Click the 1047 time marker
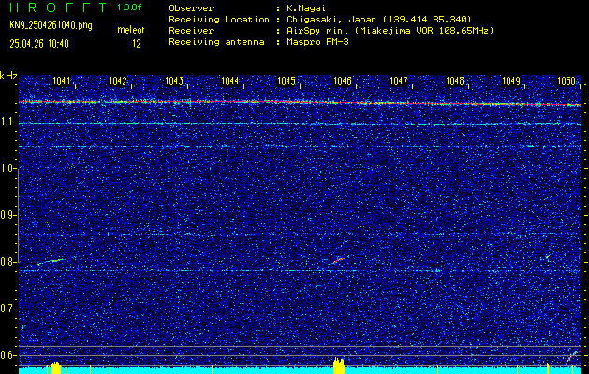The image size is (589, 374). 399,80
